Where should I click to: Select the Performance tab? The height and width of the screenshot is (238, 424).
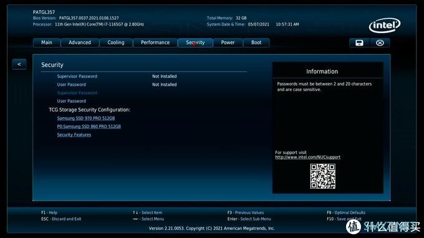click(x=155, y=43)
